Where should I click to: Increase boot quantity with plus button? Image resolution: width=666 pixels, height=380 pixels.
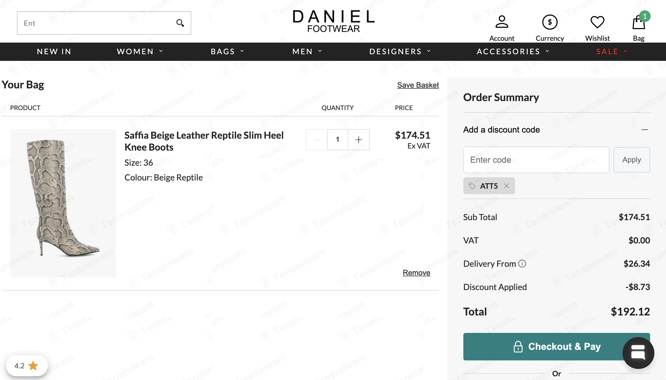point(359,139)
